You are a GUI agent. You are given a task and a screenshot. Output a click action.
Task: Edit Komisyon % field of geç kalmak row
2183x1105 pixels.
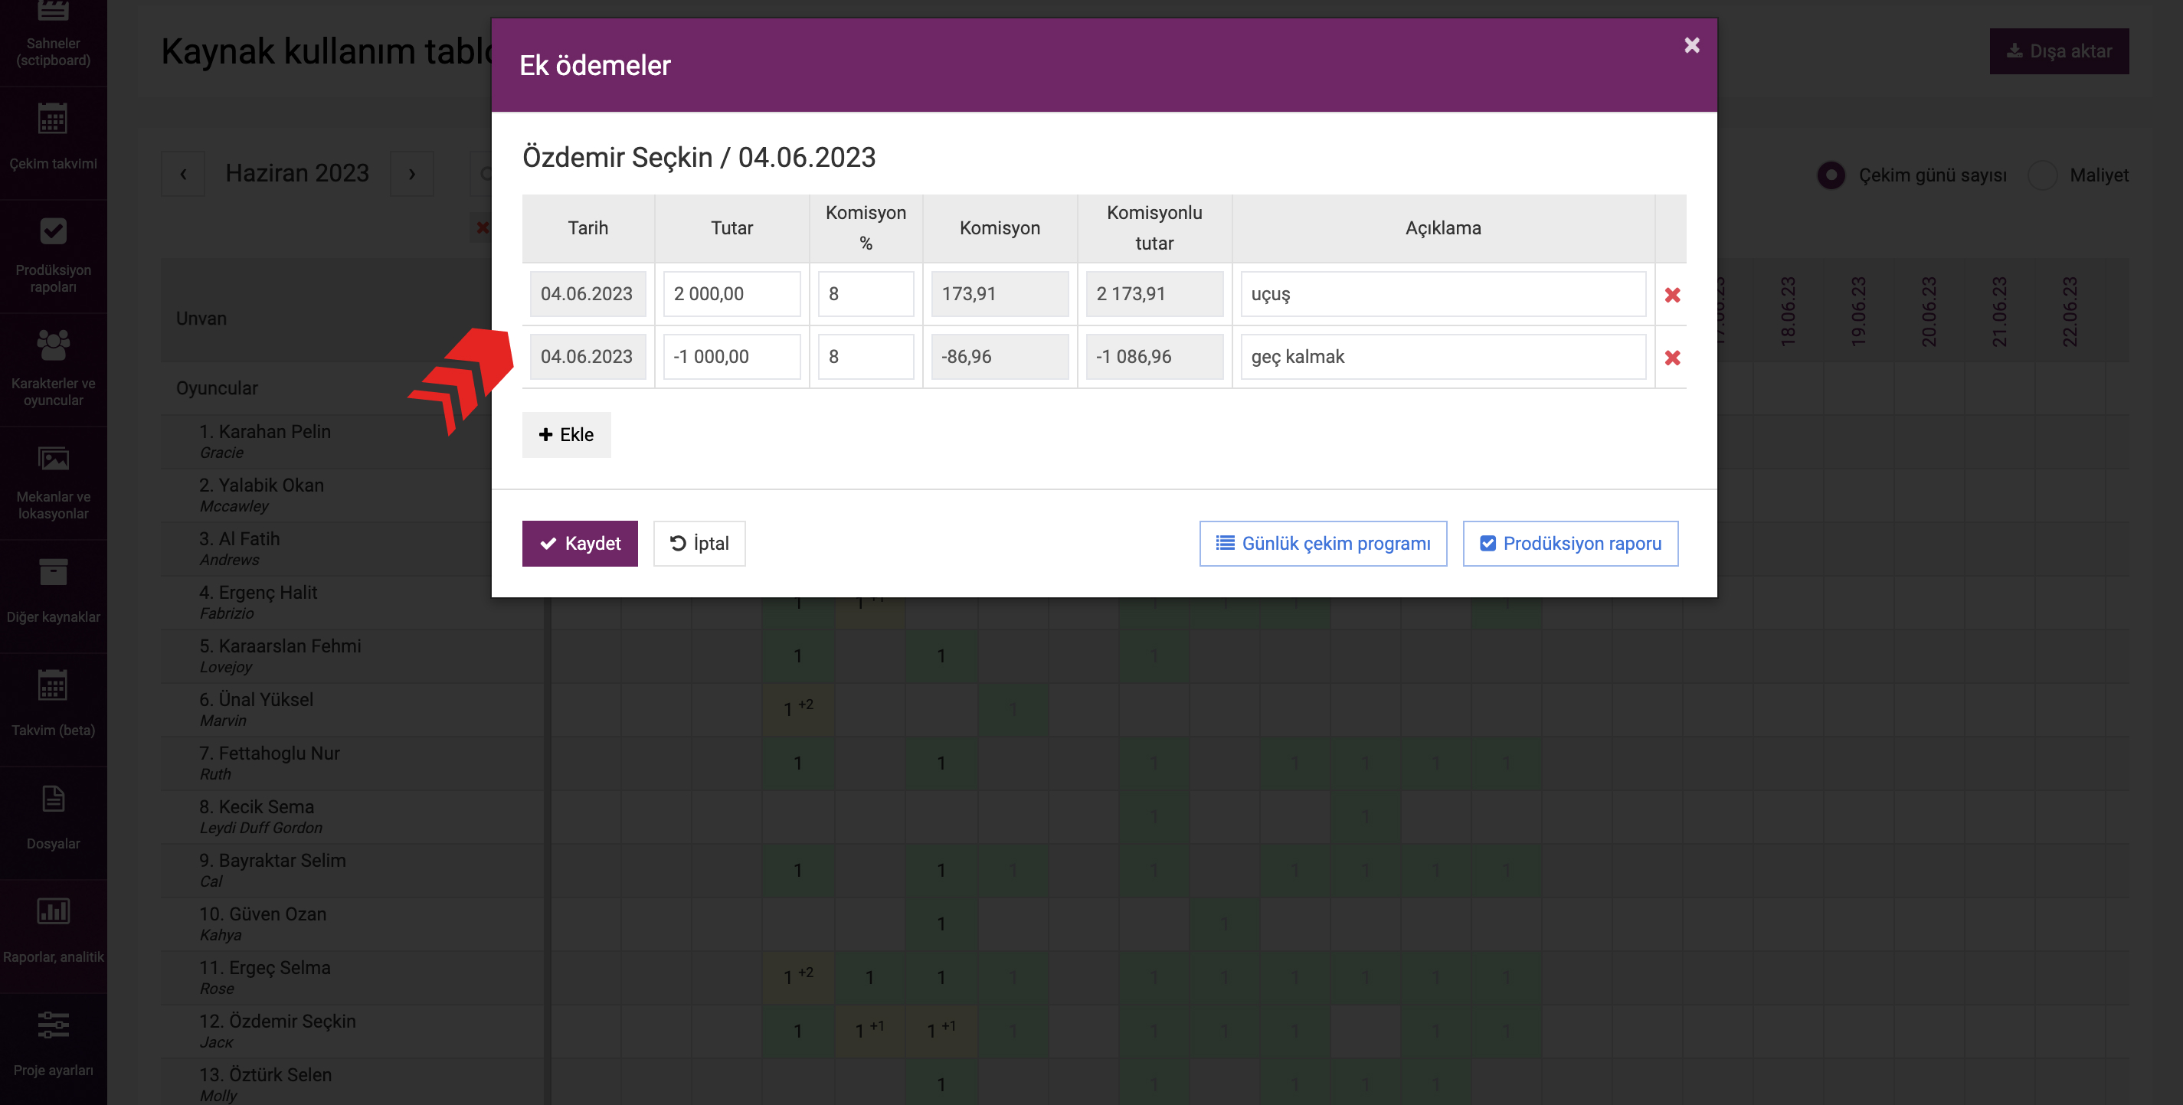(x=866, y=357)
